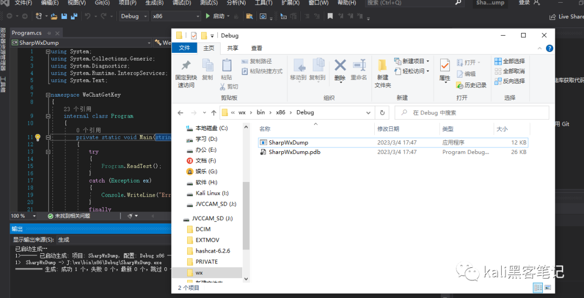Click the Rename icon in Explorer ribbon
This screenshot has width=584, height=298.
(359, 65)
